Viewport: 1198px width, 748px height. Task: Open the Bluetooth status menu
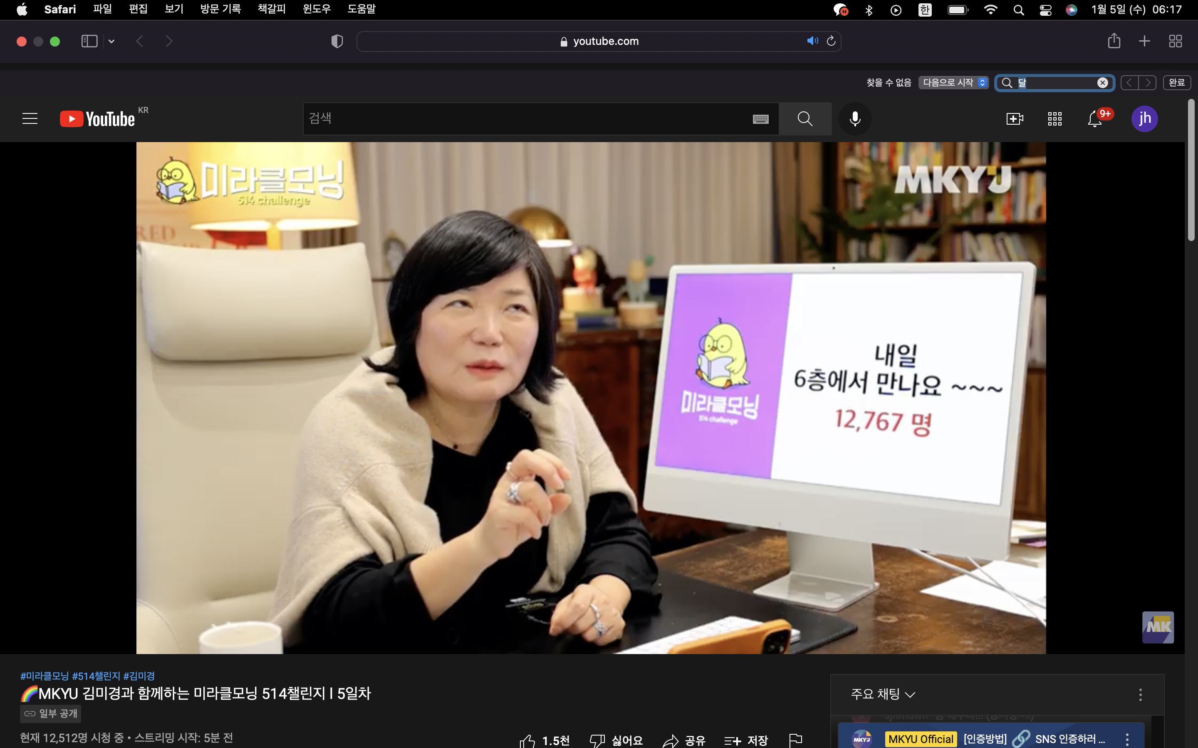tap(869, 10)
